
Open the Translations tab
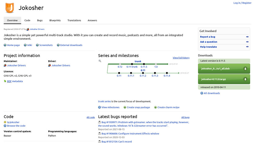coord(74,20)
